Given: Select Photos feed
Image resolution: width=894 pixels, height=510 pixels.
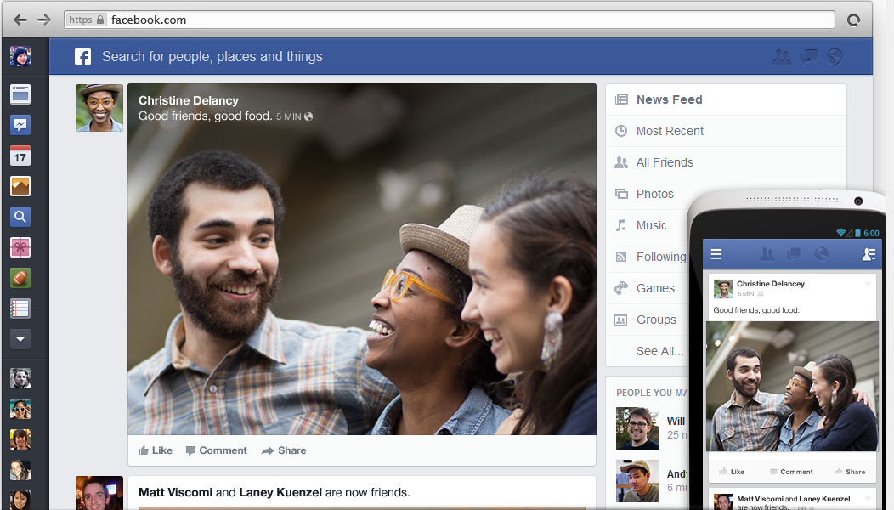Looking at the screenshot, I should click(x=654, y=194).
